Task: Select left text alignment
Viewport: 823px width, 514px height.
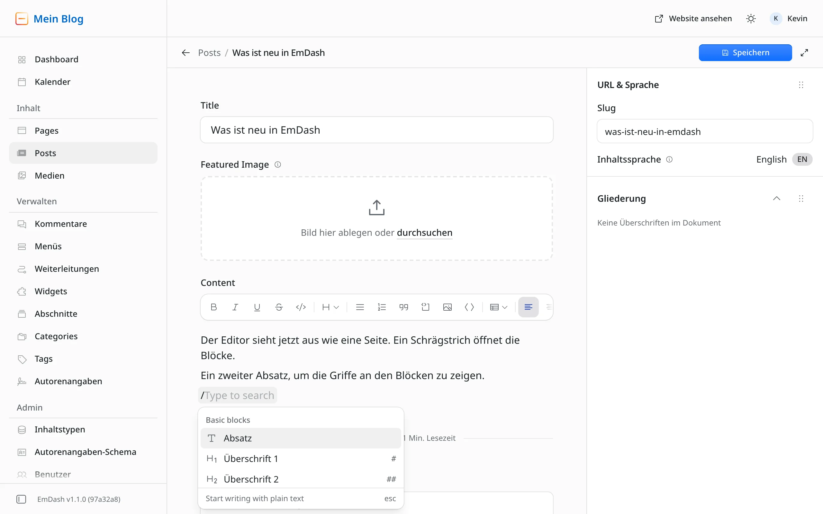Action: tap(528, 307)
